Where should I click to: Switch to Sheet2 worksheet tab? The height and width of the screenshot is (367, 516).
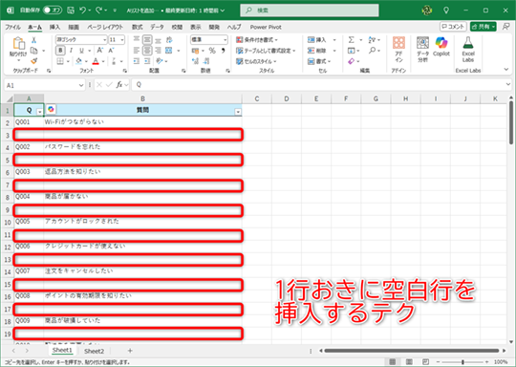pyautogui.click(x=94, y=351)
